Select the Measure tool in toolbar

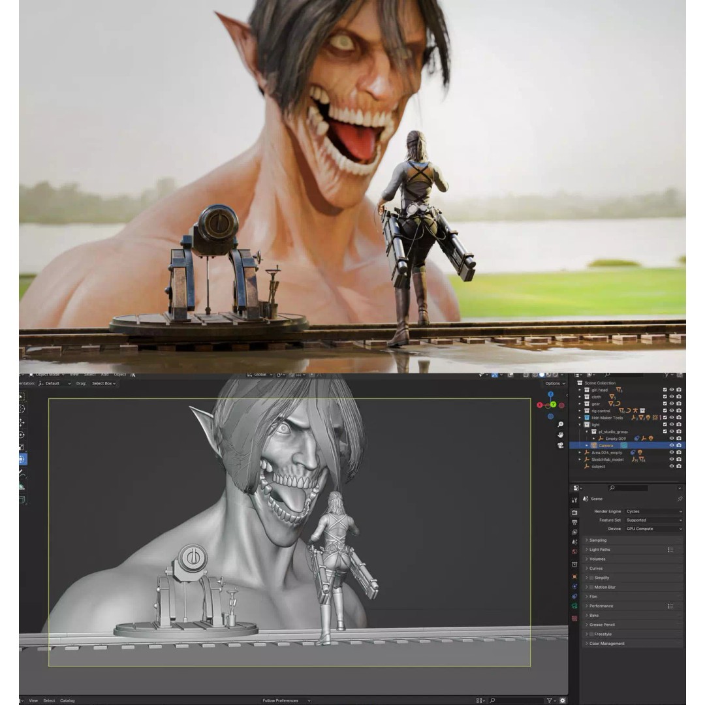coord(22,486)
